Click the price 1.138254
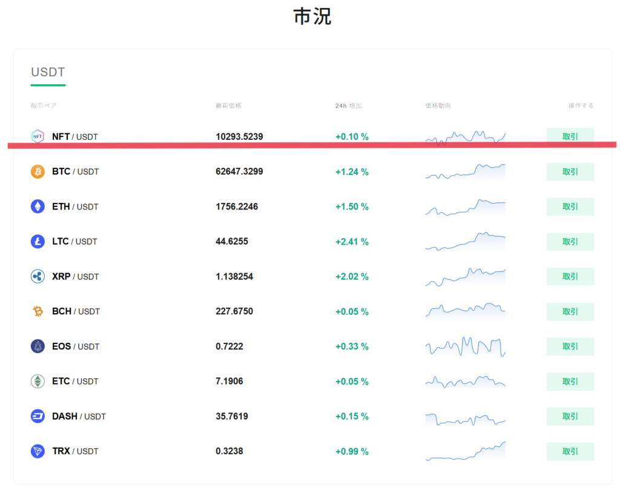The image size is (620, 493). [234, 277]
